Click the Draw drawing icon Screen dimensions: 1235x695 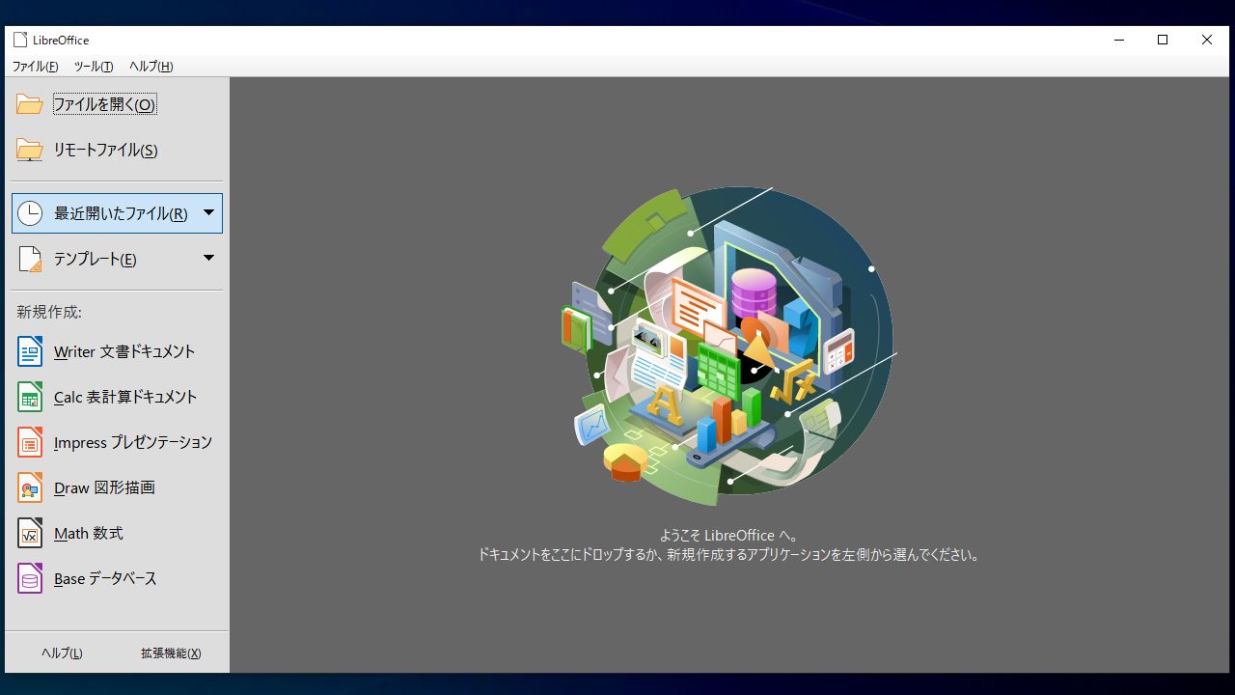(30, 487)
